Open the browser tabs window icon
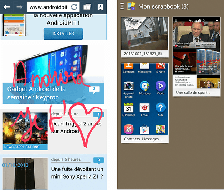Viewport: 224px width, 190px height. [87, 7]
